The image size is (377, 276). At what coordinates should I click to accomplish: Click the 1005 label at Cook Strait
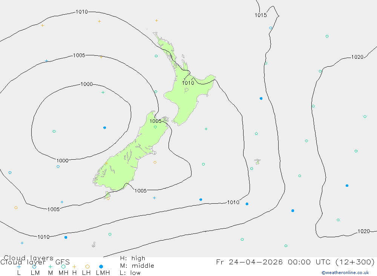(156, 121)
